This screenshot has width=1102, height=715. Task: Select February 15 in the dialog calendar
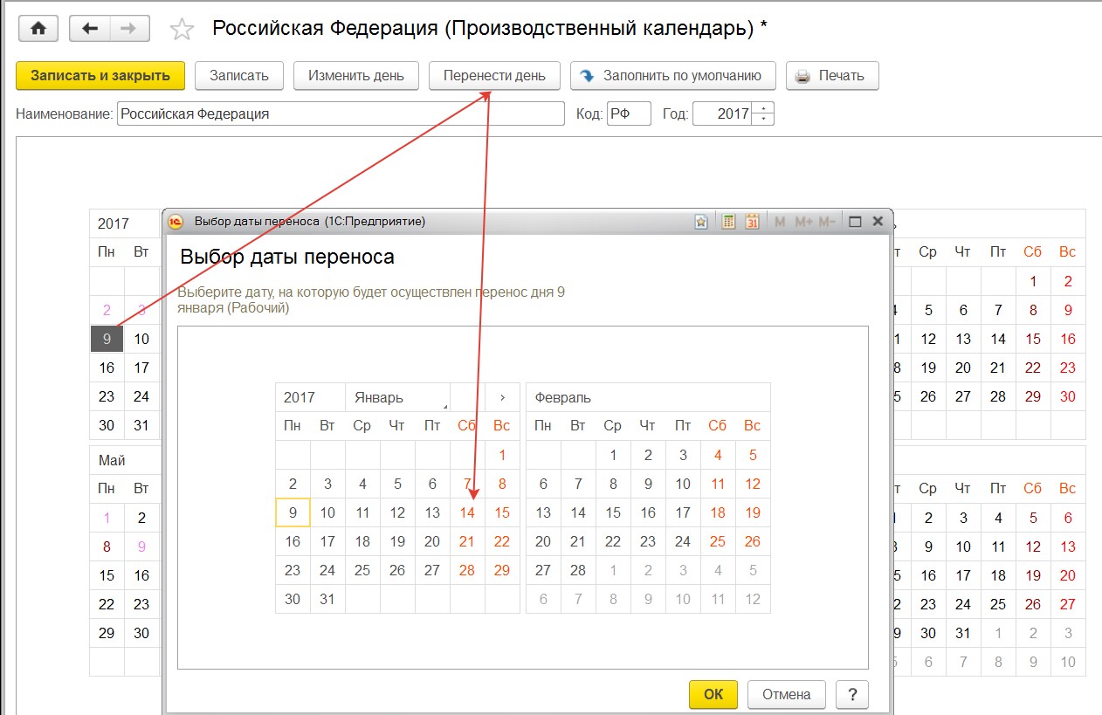click(x=613, y=512)
